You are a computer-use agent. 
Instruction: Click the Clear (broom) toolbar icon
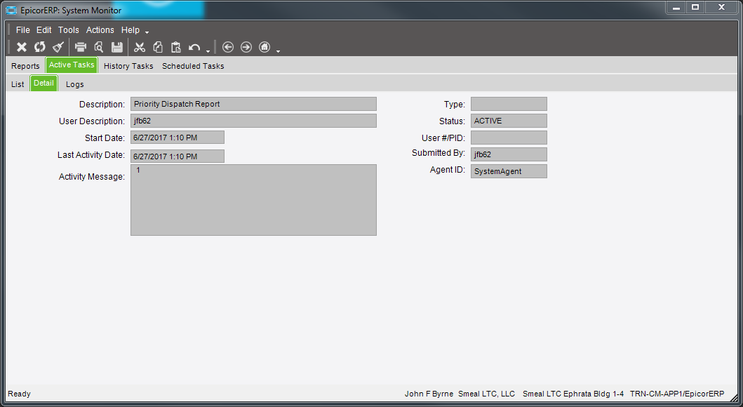pos(58,47)
